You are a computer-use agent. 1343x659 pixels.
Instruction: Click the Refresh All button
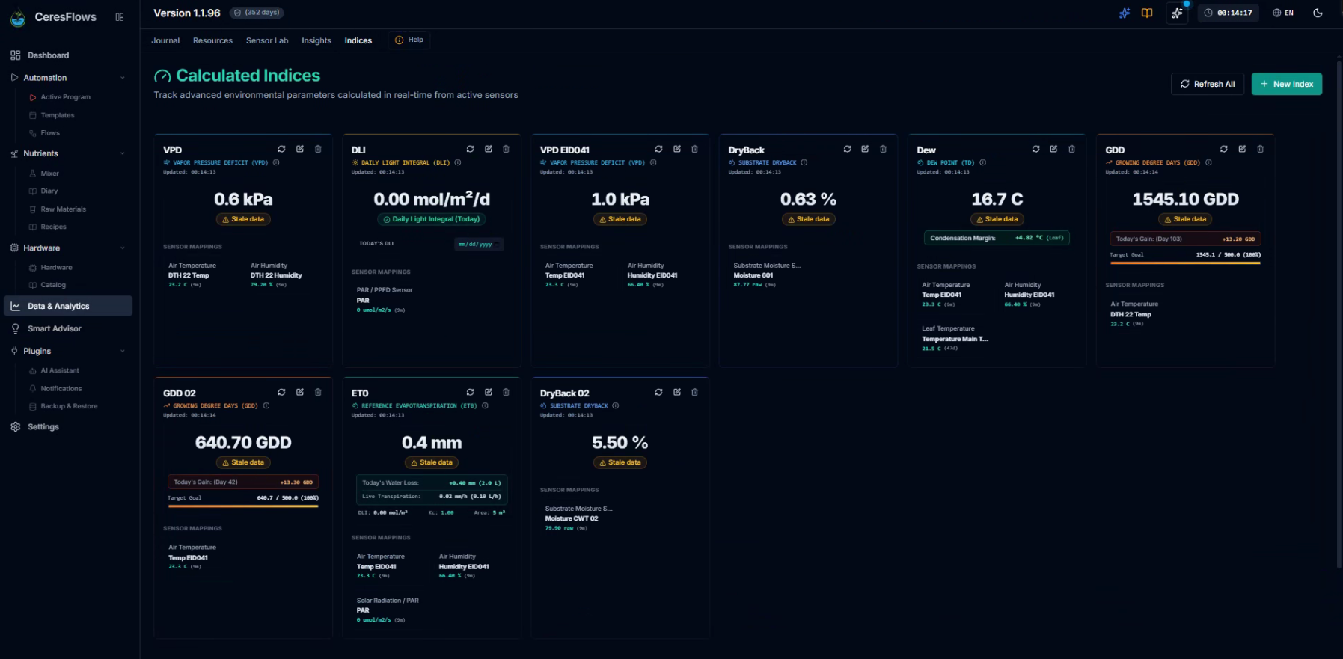click(1208, 84)
